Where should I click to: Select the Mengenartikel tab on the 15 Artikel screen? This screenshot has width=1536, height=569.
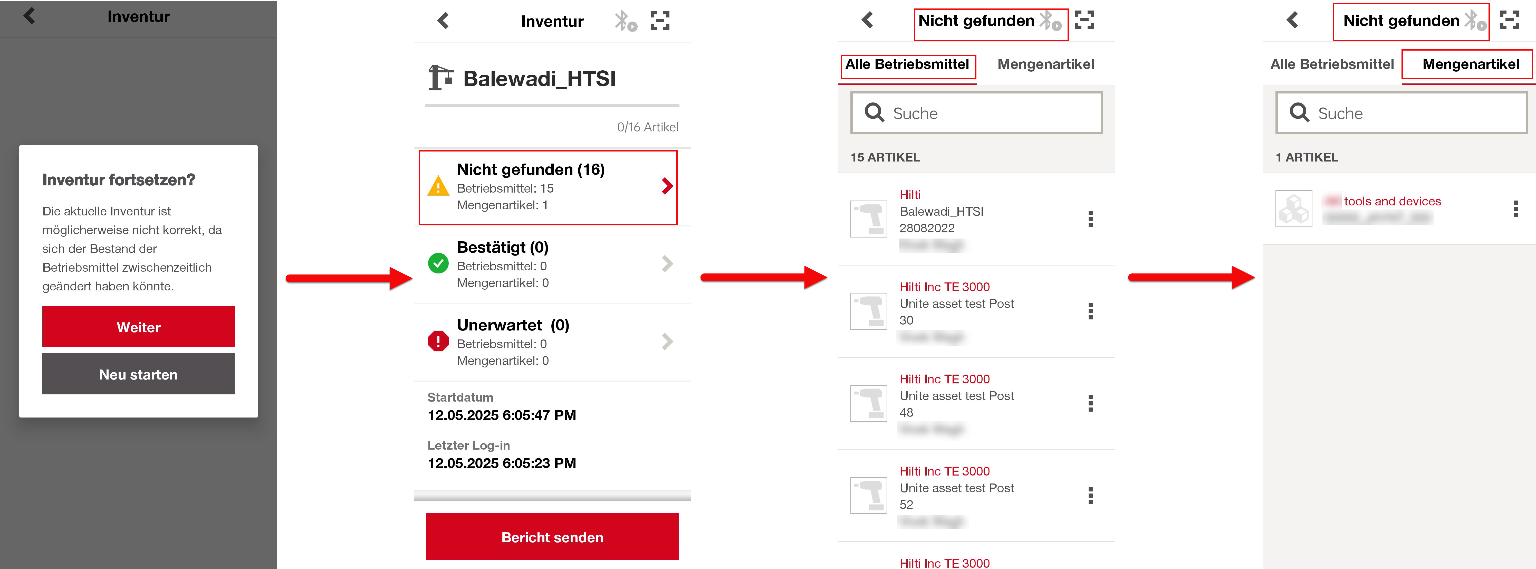click(x=1046, y=64)
